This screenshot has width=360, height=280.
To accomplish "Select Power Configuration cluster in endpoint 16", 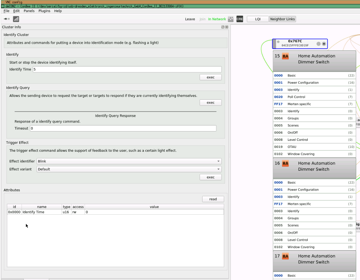I will tap(314, 190).
